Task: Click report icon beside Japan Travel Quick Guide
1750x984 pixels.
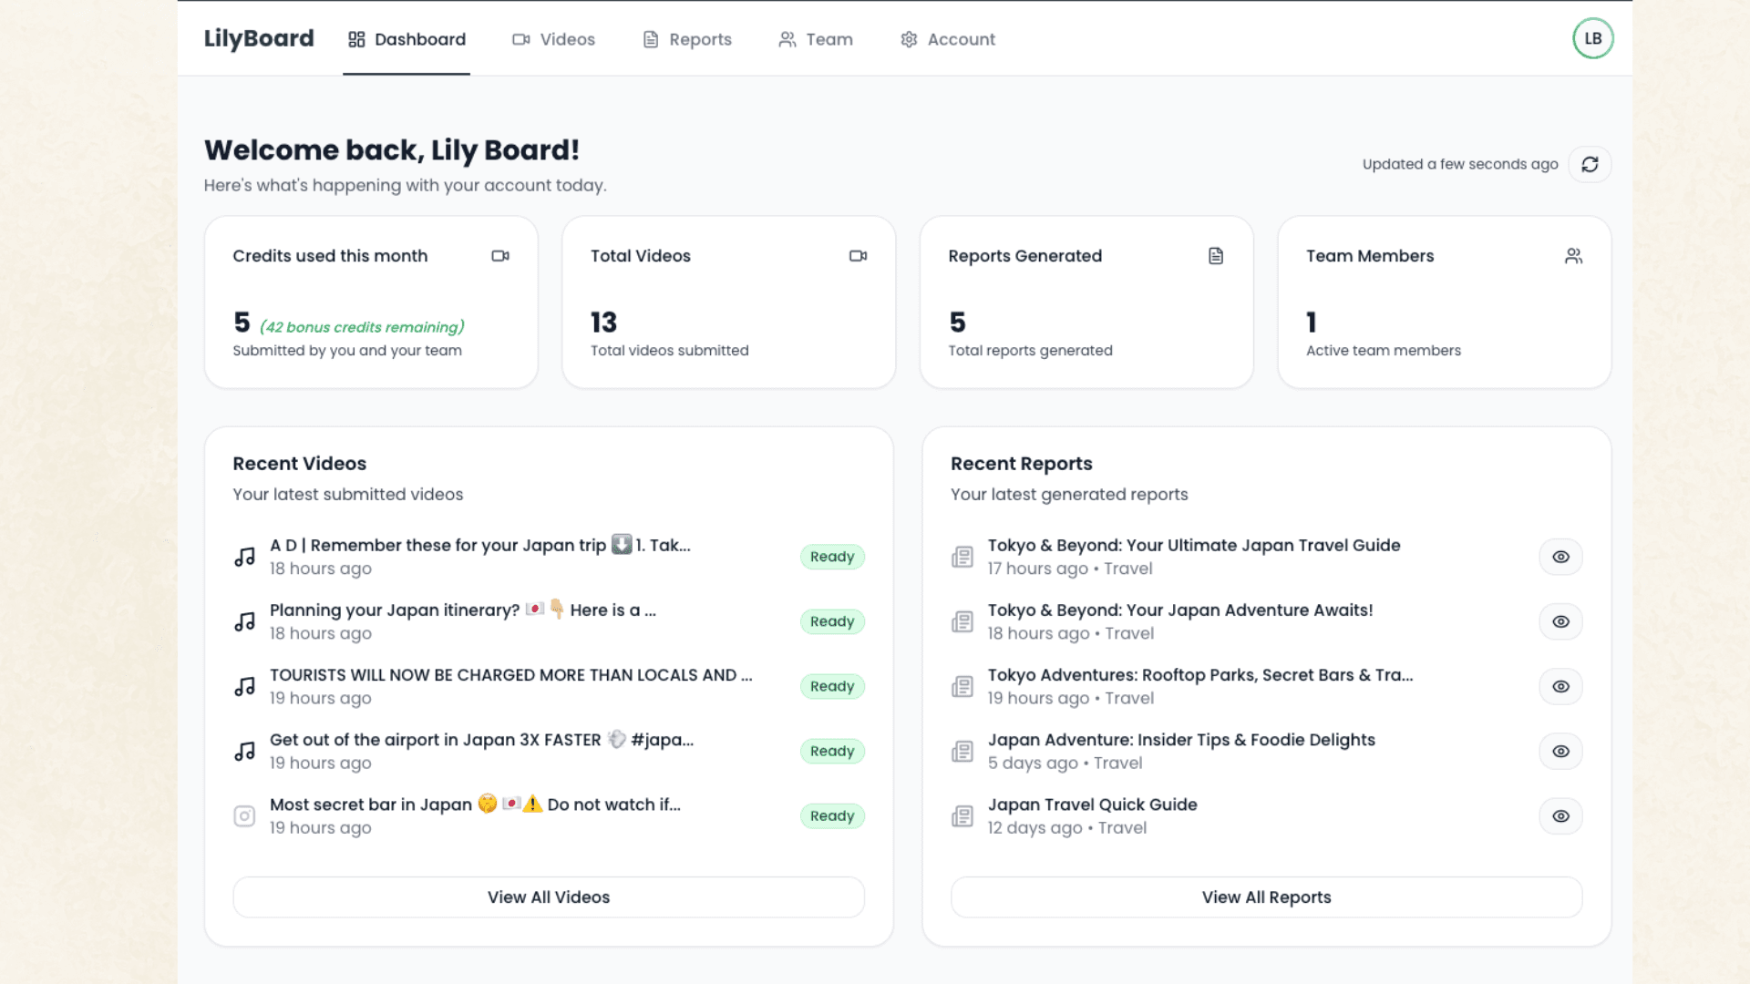Action: pyautogui.click(x=962, y=815)
